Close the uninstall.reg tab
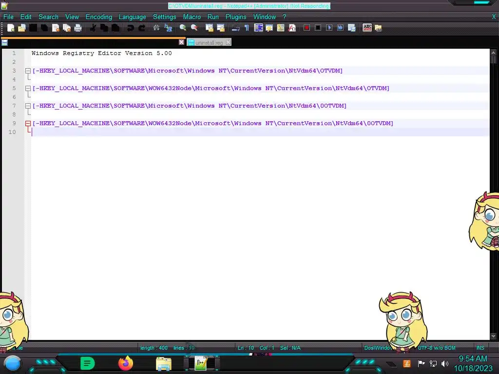The image size is (499, 374). click(228, 42)
